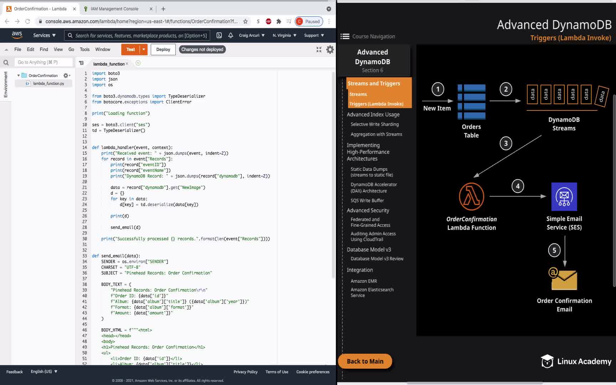
Task: Open the AWS notifications bell
Action: (231, 35)
